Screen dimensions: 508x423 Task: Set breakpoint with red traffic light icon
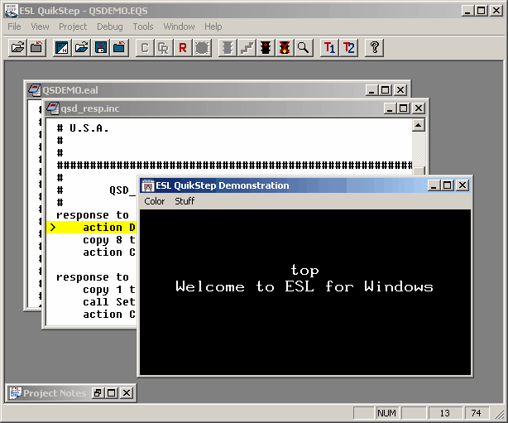coord(266,48)
